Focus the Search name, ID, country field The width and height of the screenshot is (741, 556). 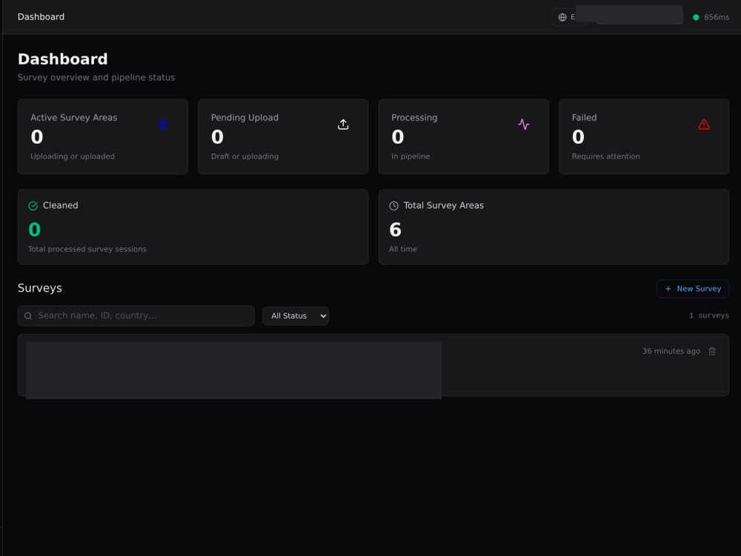tap(136, 316)
